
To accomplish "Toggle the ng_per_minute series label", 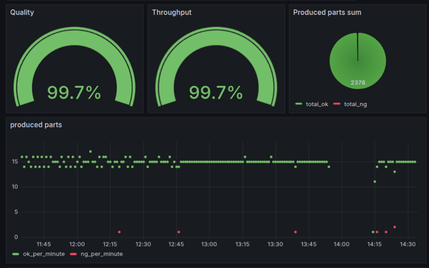I will 102,254.
